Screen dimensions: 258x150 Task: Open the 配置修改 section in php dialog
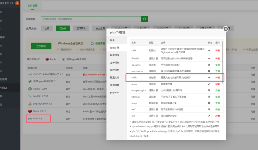pos(117,55)
